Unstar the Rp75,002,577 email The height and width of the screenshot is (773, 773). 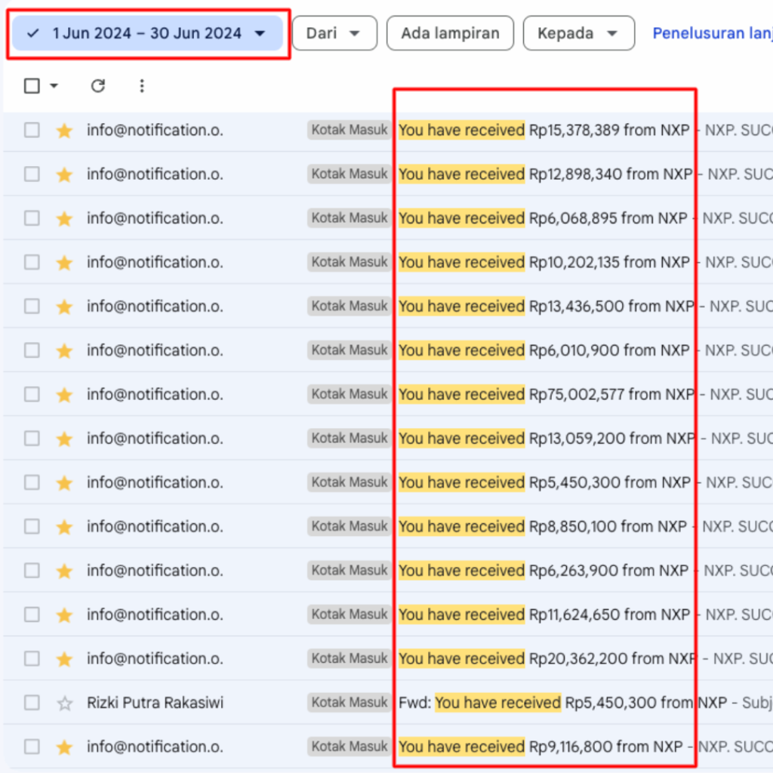click(x=65, y=395)
